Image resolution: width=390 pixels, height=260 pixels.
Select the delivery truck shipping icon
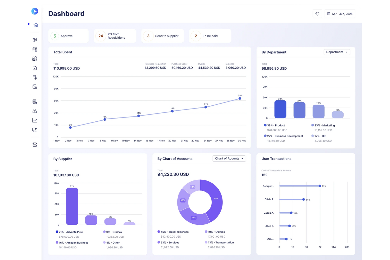35,130
